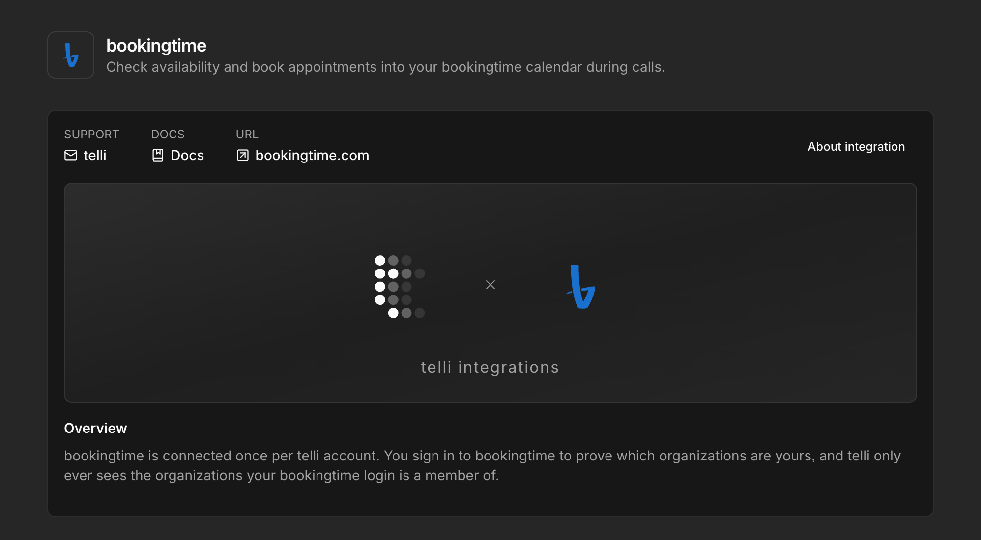Click the URL label

[247, 134]
